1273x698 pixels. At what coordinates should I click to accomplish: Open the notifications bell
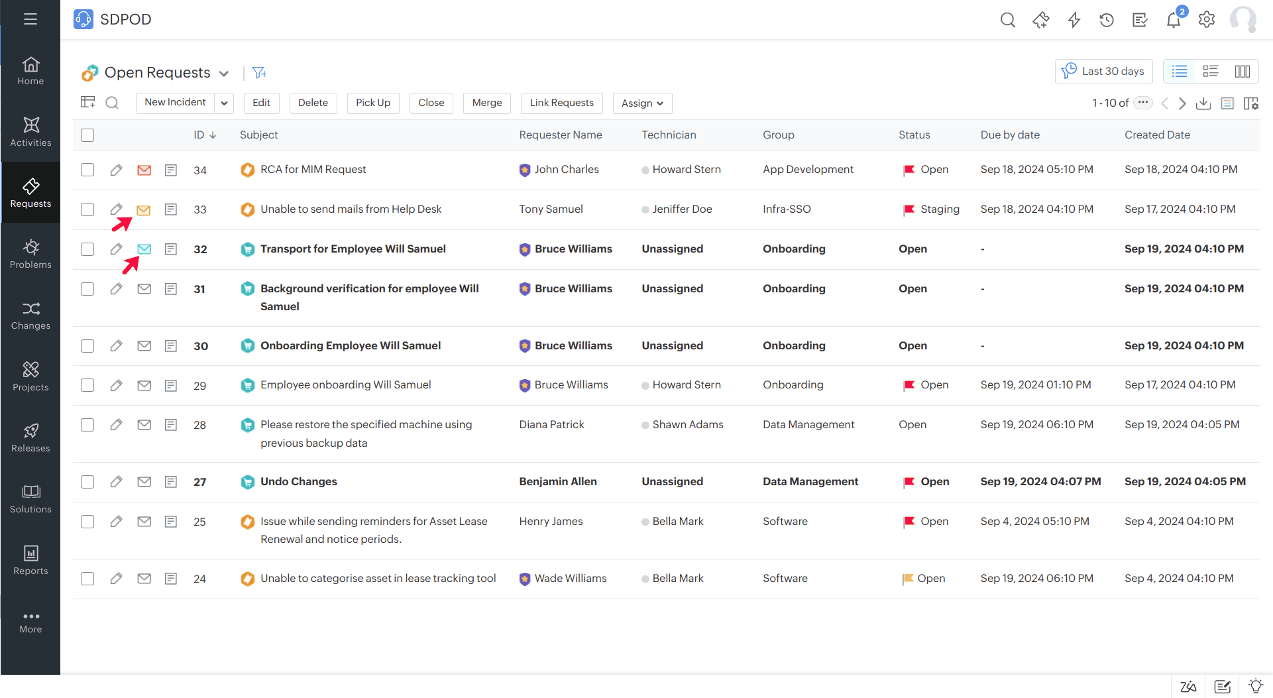pos(1173,20)
